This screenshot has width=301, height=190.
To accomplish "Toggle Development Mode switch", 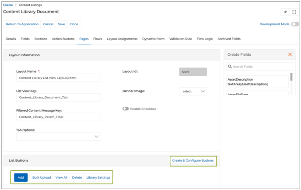I will 295,24.
